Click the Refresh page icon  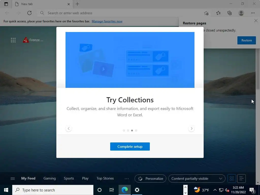29,13
